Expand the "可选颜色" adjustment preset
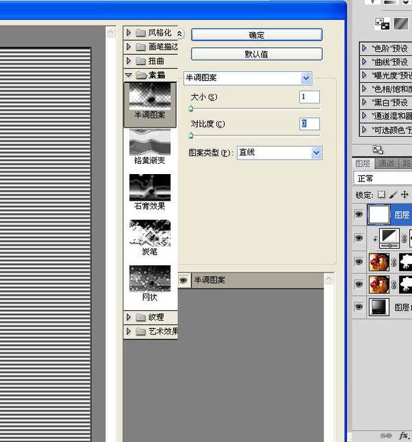This screenshot has height=442, width=412. coord(365,130)
